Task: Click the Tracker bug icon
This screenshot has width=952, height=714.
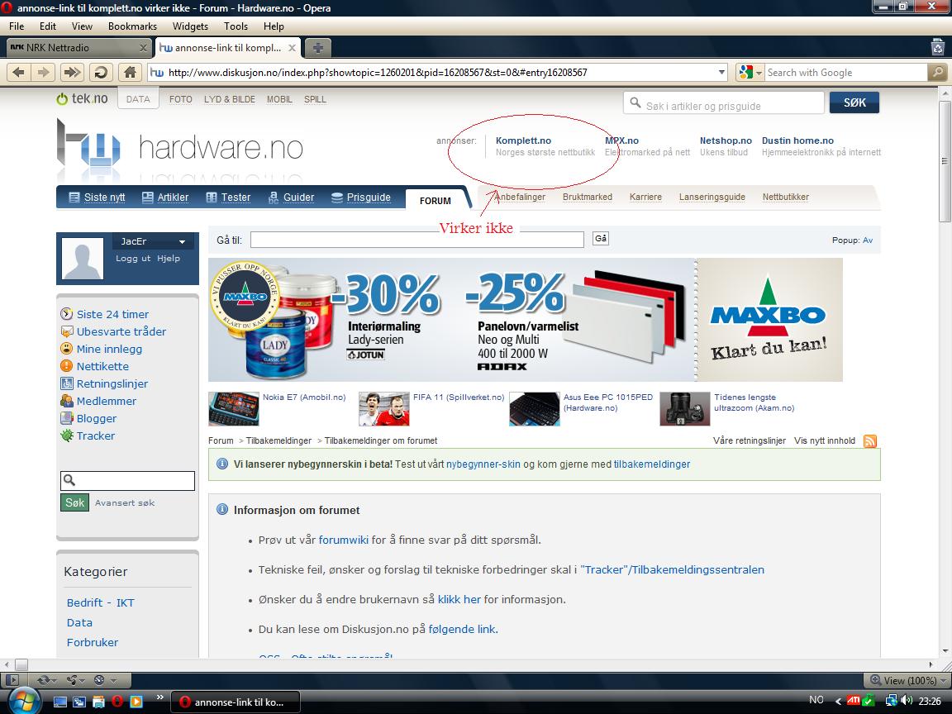Action: [66, 436]
